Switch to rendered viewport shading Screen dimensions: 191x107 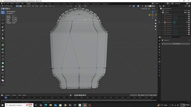(154, 6)
